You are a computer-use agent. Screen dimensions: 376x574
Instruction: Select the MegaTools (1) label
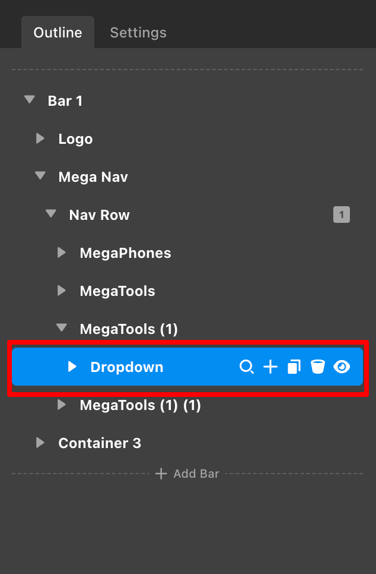[x=129, y=329]
